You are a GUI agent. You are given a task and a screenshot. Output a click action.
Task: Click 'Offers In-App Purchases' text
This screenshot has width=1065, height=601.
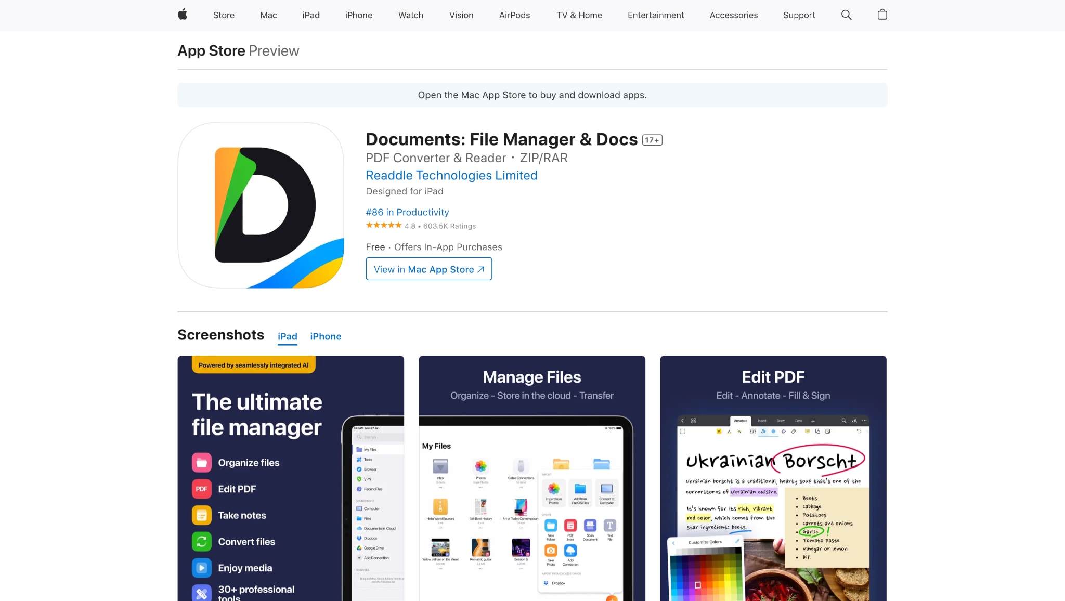[448, 247]
